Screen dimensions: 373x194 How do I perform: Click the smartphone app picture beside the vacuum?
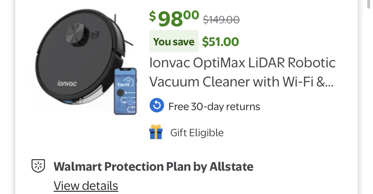(125, 91)
